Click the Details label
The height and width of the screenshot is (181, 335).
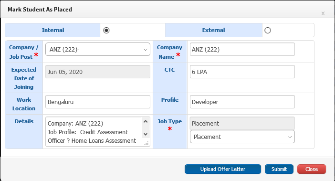click(24, 121)
